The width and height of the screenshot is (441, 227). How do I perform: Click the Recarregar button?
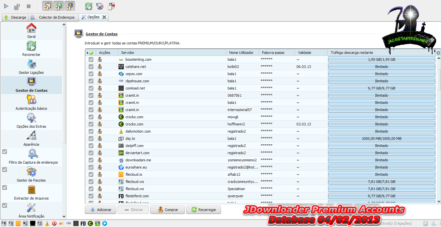[204, 210]
